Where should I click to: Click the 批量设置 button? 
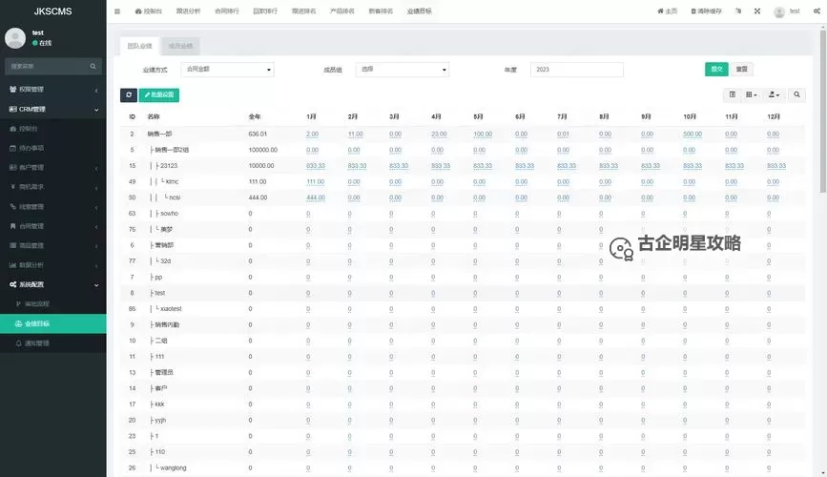click(159, 94)
